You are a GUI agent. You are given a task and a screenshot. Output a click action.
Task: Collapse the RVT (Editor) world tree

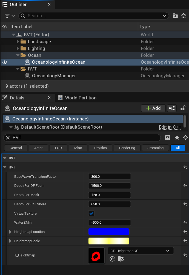coord(13,35)
